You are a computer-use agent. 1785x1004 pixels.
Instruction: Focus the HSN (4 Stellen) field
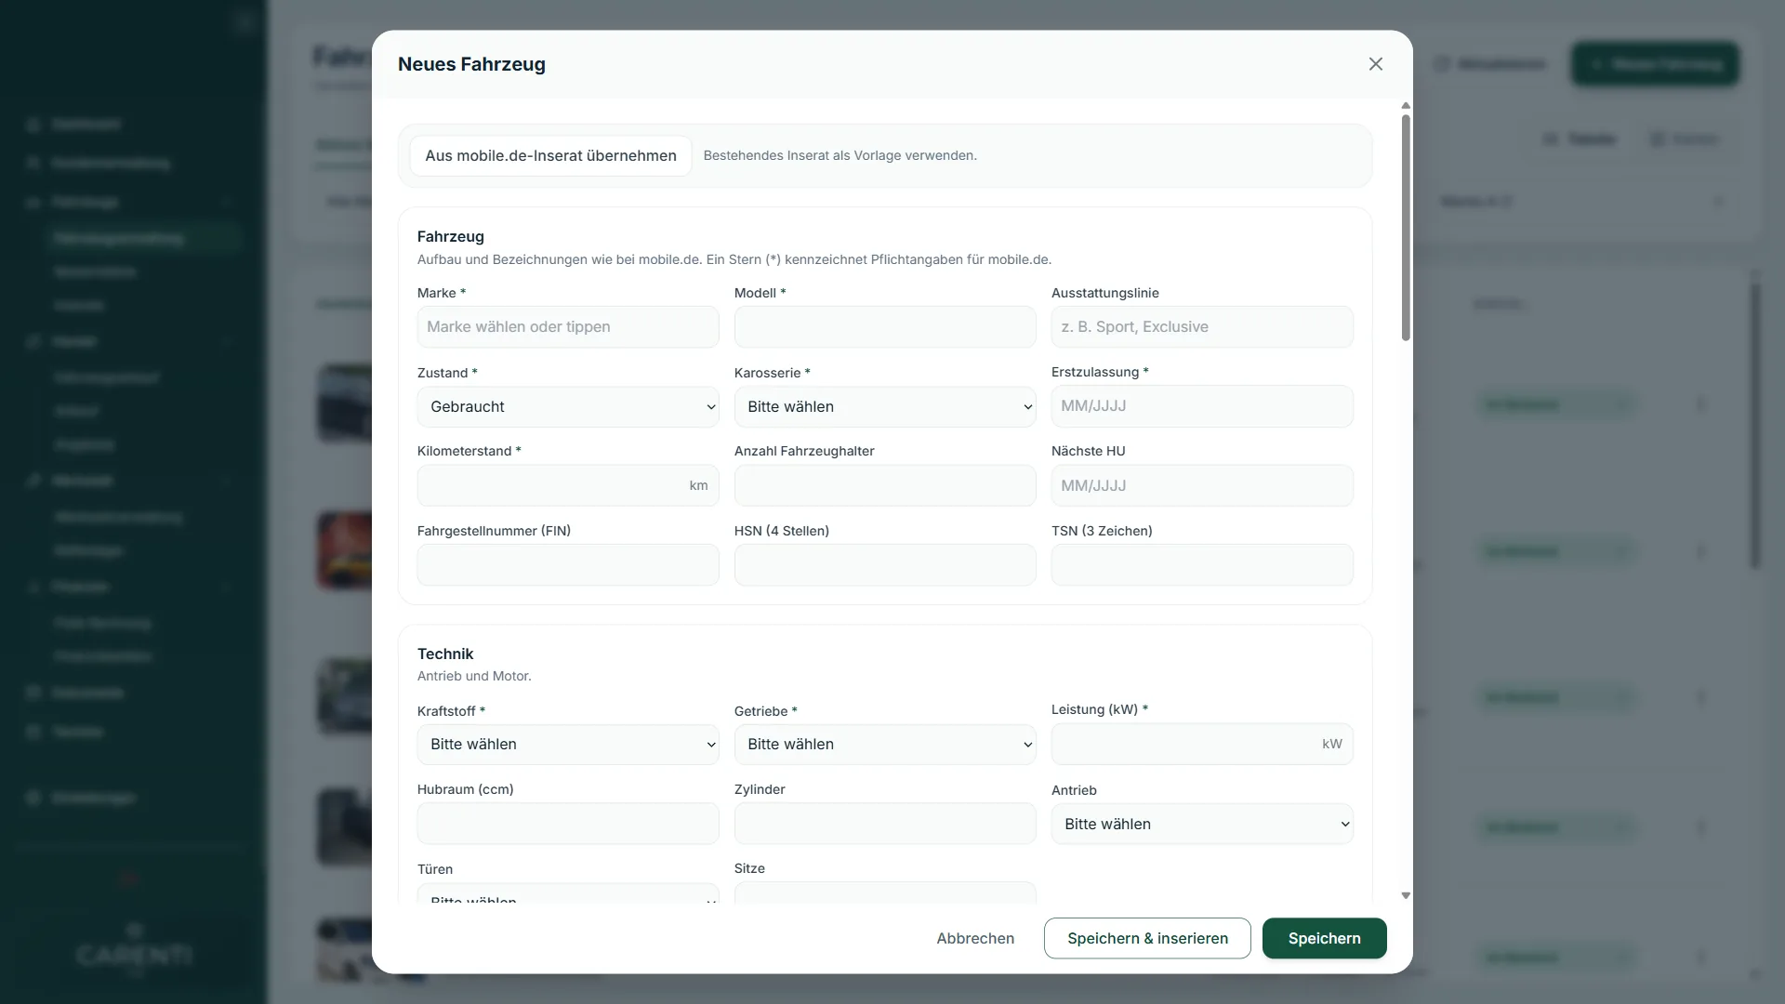coord(885,565)
